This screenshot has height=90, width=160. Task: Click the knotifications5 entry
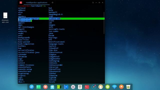pos(57,42)
